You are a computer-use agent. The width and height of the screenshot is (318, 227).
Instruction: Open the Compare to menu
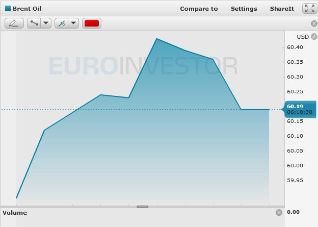(x=199, y=9)
